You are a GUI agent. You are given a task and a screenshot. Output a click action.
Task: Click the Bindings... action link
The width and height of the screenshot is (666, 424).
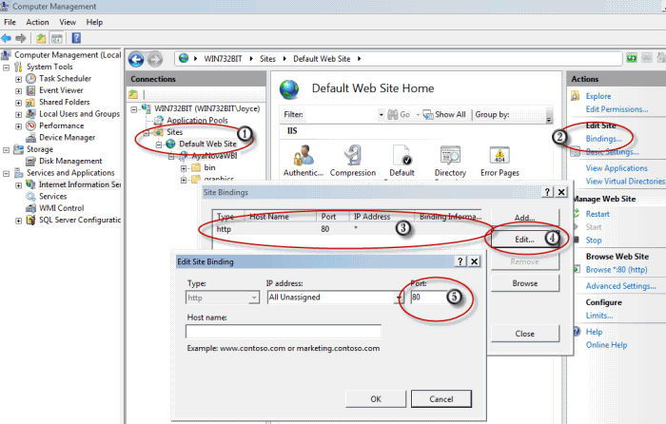pos(603,139)
